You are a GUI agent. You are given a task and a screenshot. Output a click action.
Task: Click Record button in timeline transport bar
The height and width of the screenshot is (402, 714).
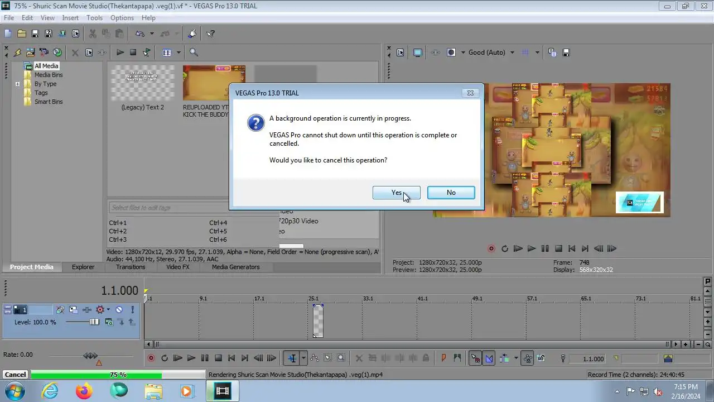151,358
